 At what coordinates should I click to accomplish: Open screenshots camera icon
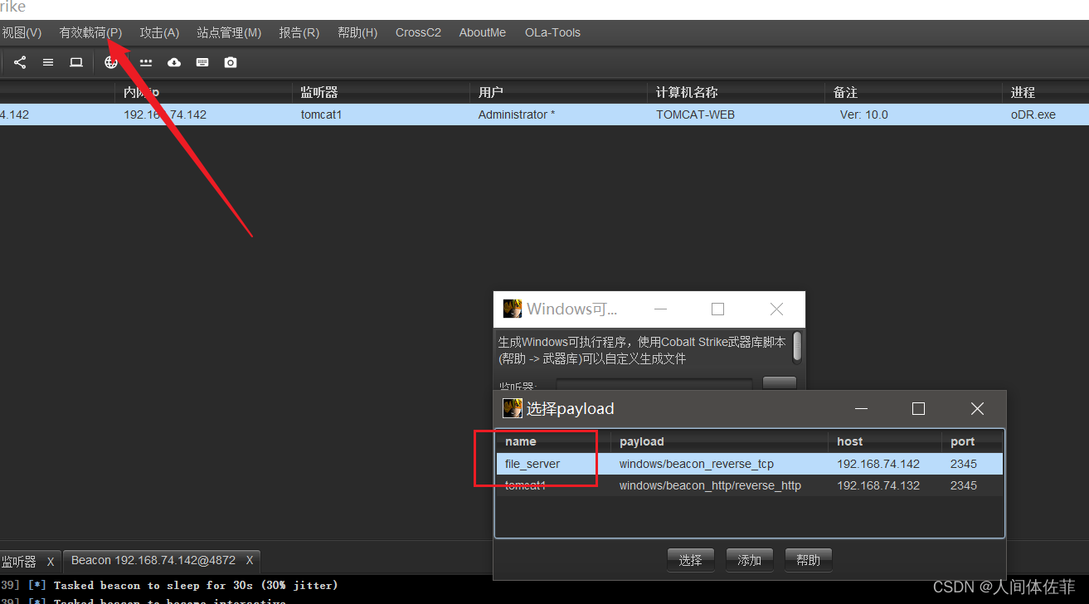coord(231,62)
